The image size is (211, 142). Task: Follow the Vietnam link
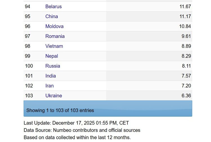[54, 46]
